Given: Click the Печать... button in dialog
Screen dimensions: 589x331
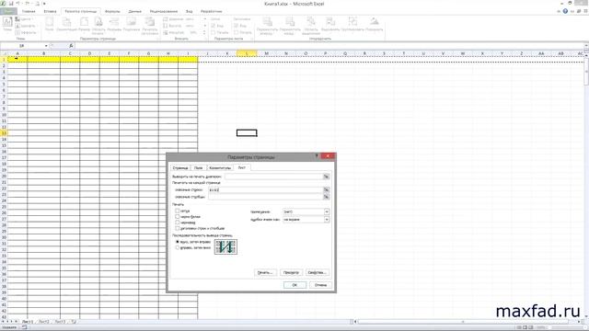Looking at the screenshot, I should pyautogui.click(x=265, y=272).
